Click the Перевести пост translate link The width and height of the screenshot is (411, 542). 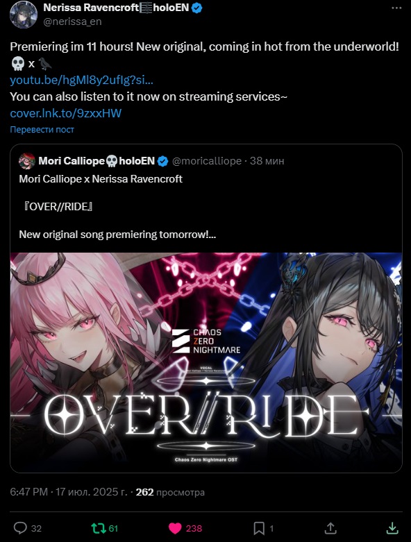point(42,130)
